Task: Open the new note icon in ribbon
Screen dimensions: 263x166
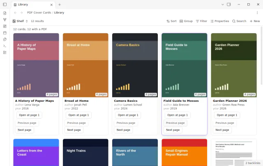Action: 5,13
